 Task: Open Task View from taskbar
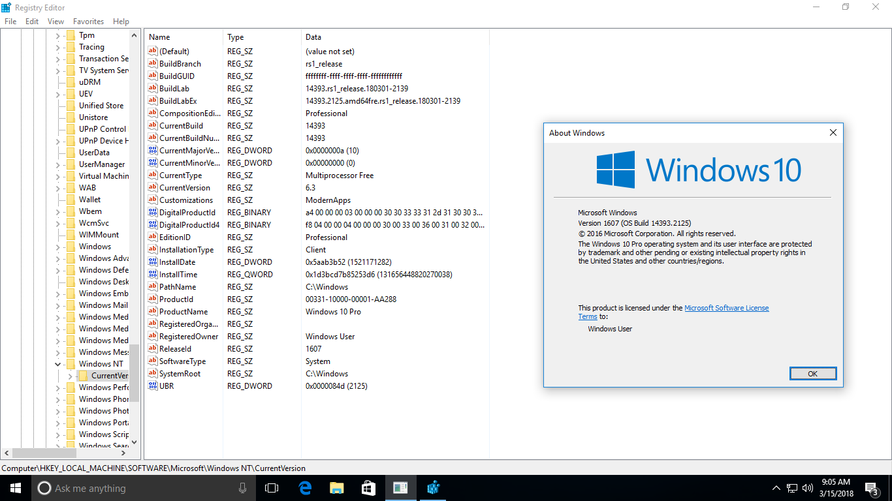coord(272,488)
